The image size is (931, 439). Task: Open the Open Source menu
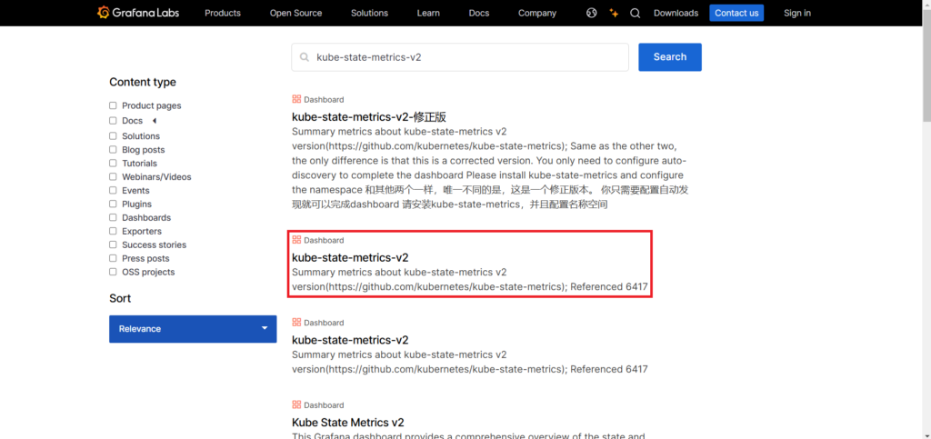click(x=295, y=13)
